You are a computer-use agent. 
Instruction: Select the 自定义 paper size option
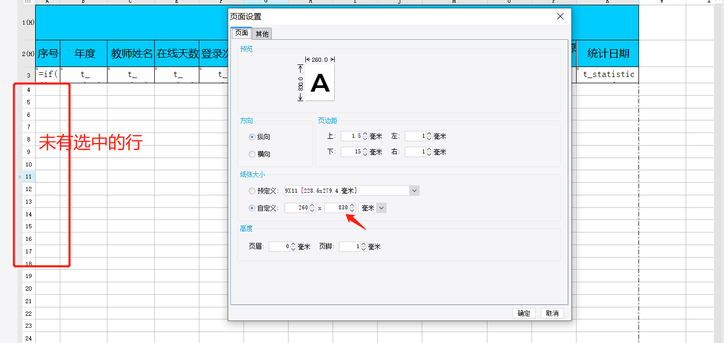(x=263, y=208)
